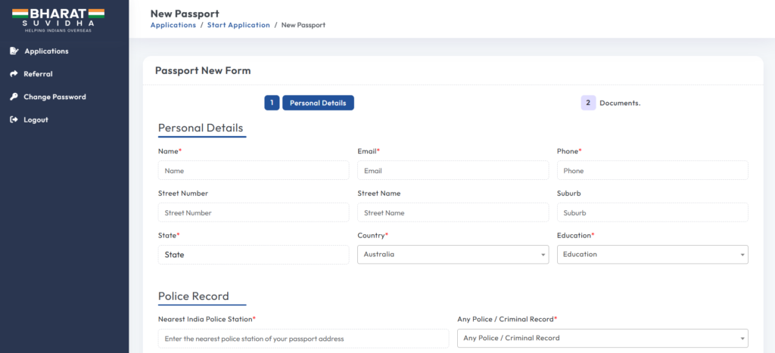Go to the Documents step tab
This screenshot has height=353, width=775.
click(x=620, y=103)
